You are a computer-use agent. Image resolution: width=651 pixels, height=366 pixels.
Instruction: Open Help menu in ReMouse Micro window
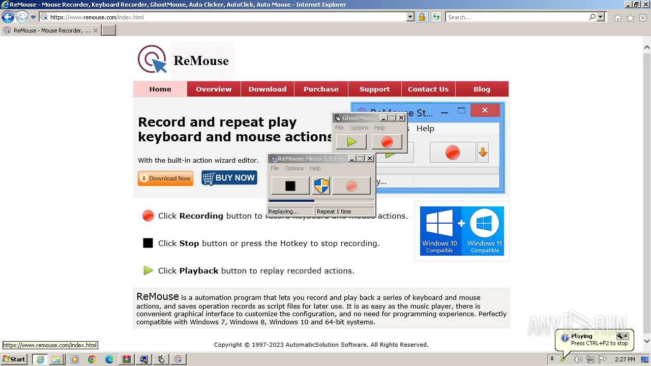pyautogui.click(x=315, y=168)
